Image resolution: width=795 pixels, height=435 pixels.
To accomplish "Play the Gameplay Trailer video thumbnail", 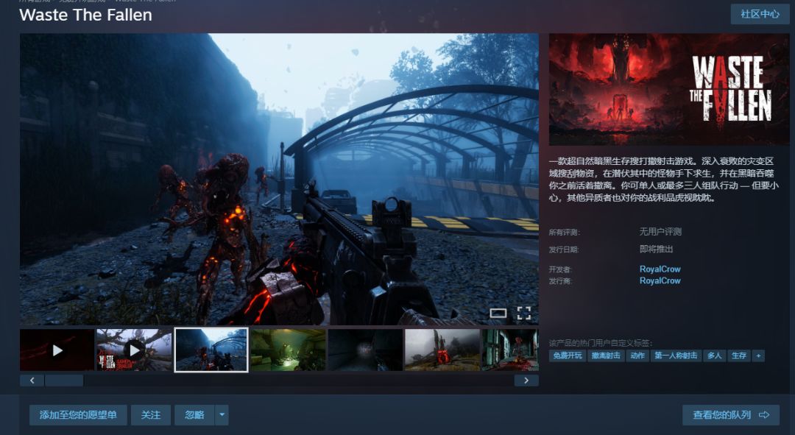I will click(134, 350).
